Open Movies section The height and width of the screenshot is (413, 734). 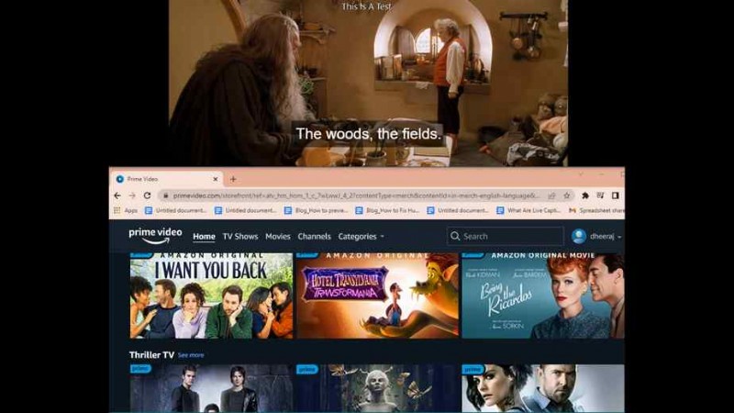coord(278,237)
